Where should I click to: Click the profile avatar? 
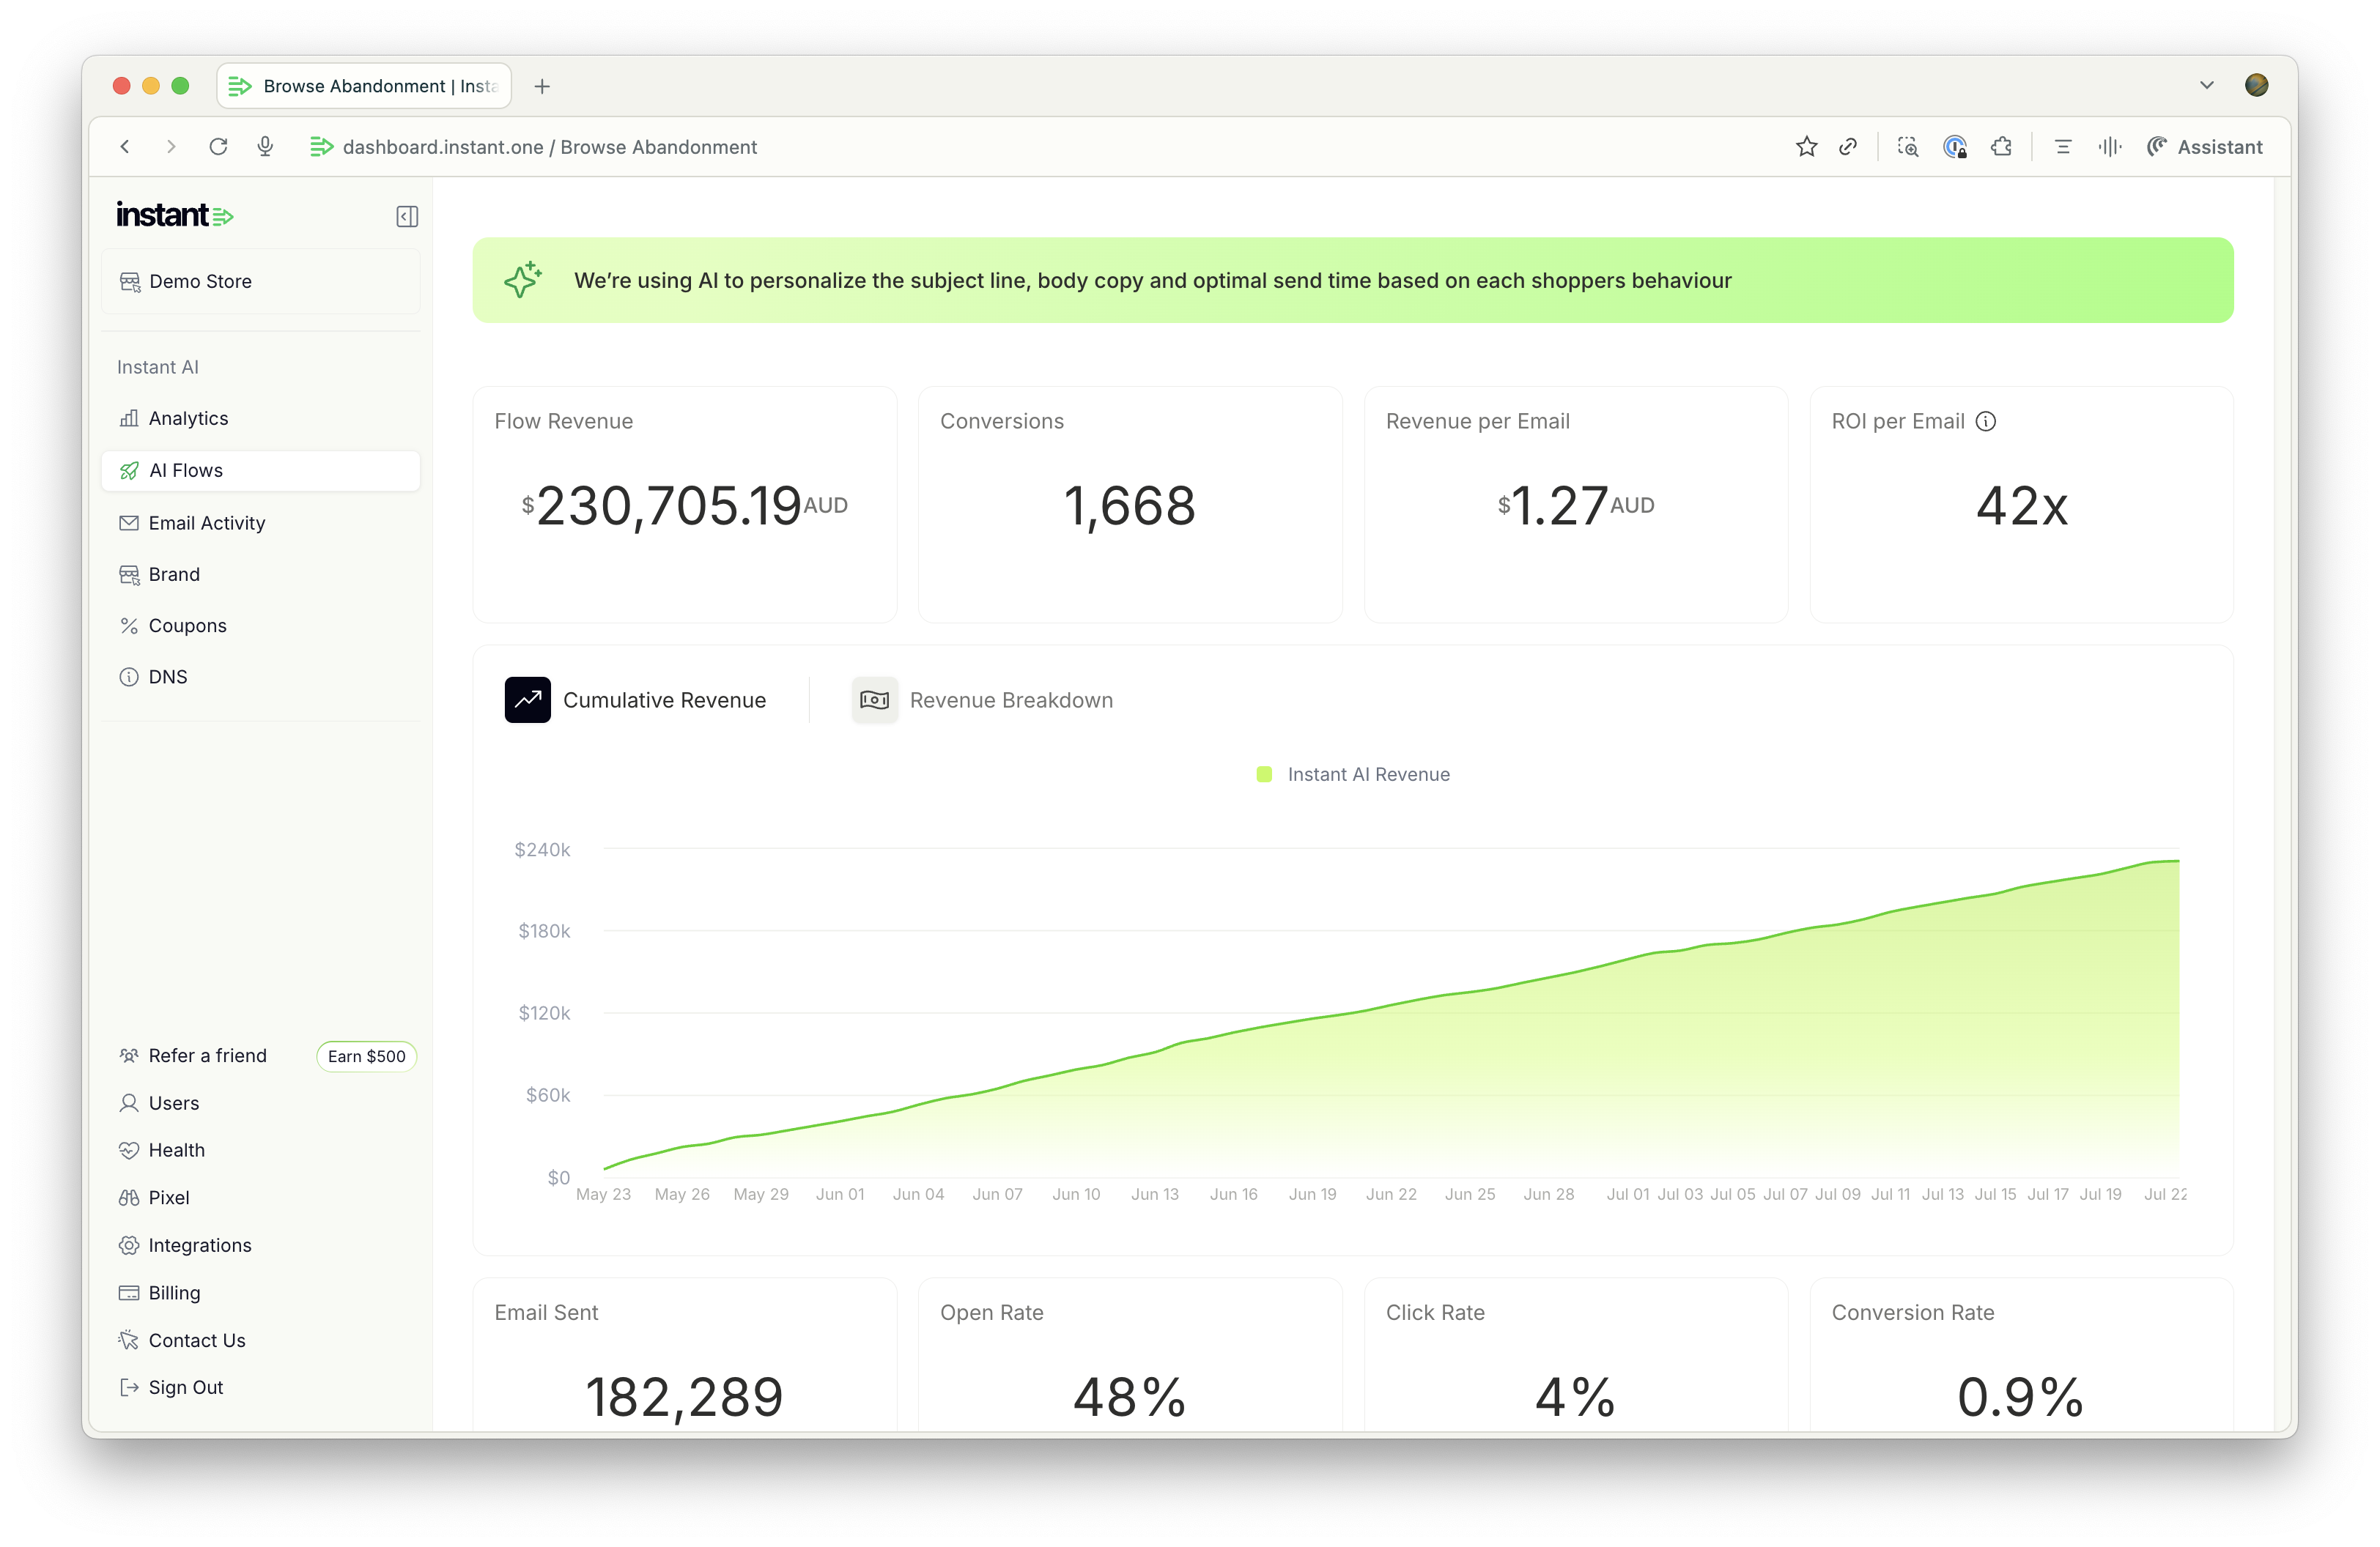pyautogui.click(x=2256, y=86)
